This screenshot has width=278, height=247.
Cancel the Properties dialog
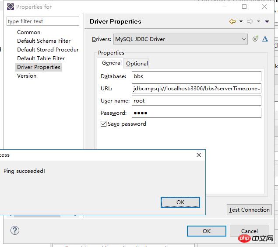[x=249, y=231]
